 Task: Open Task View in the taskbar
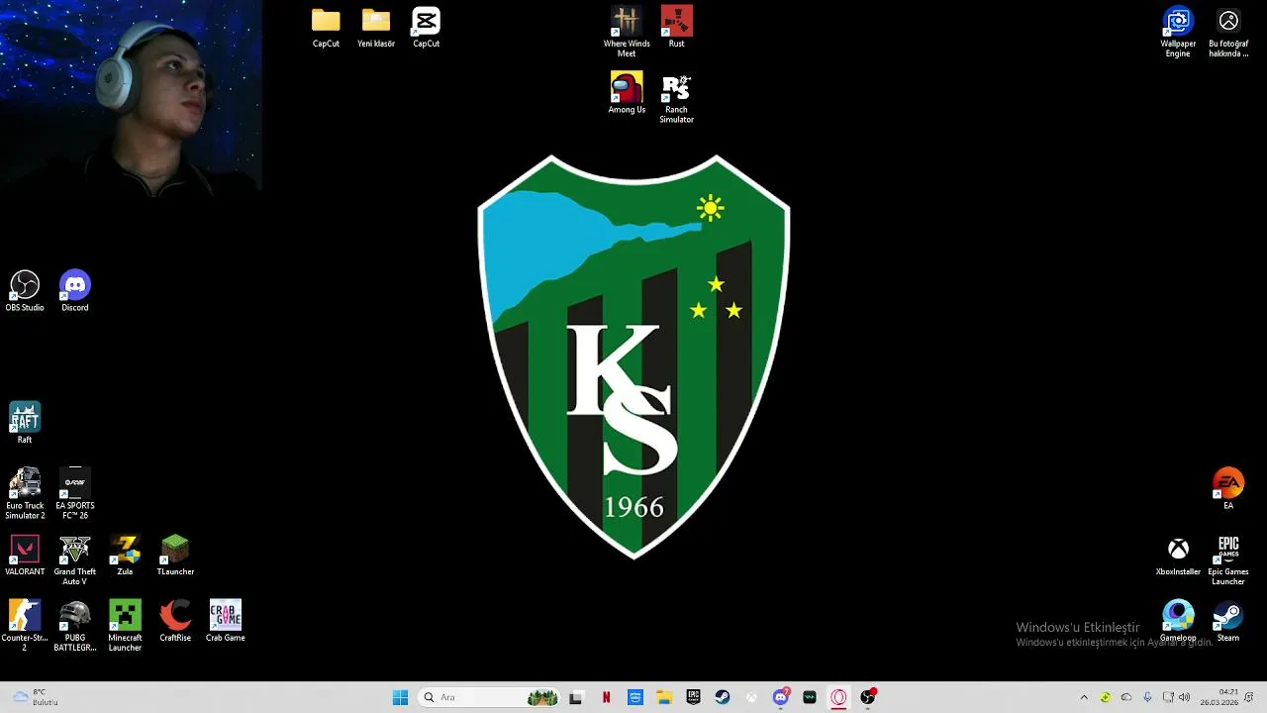pos(576,697)
